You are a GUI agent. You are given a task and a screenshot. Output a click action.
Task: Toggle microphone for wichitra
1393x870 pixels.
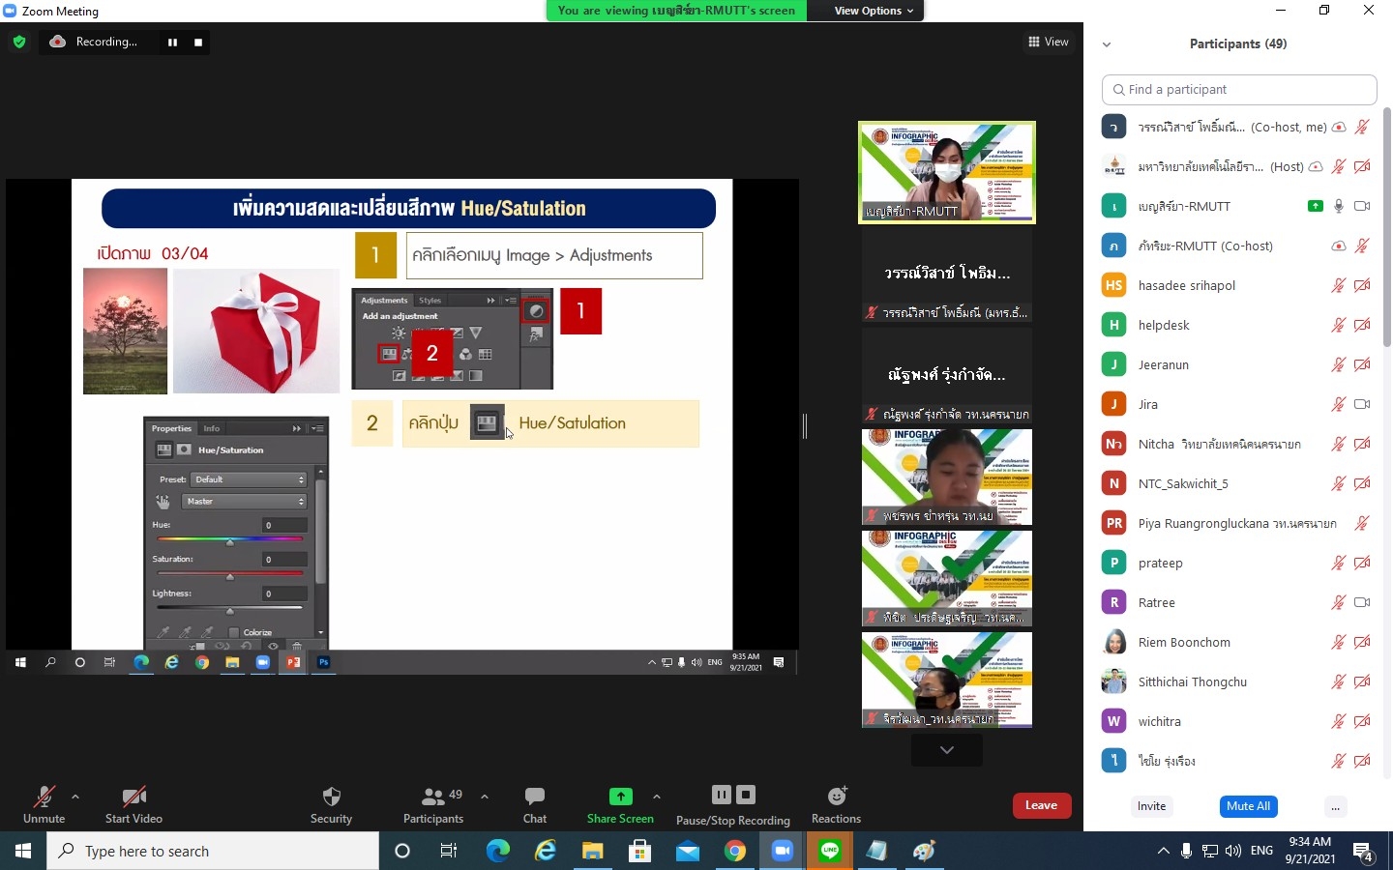(x=1339, y=721)
